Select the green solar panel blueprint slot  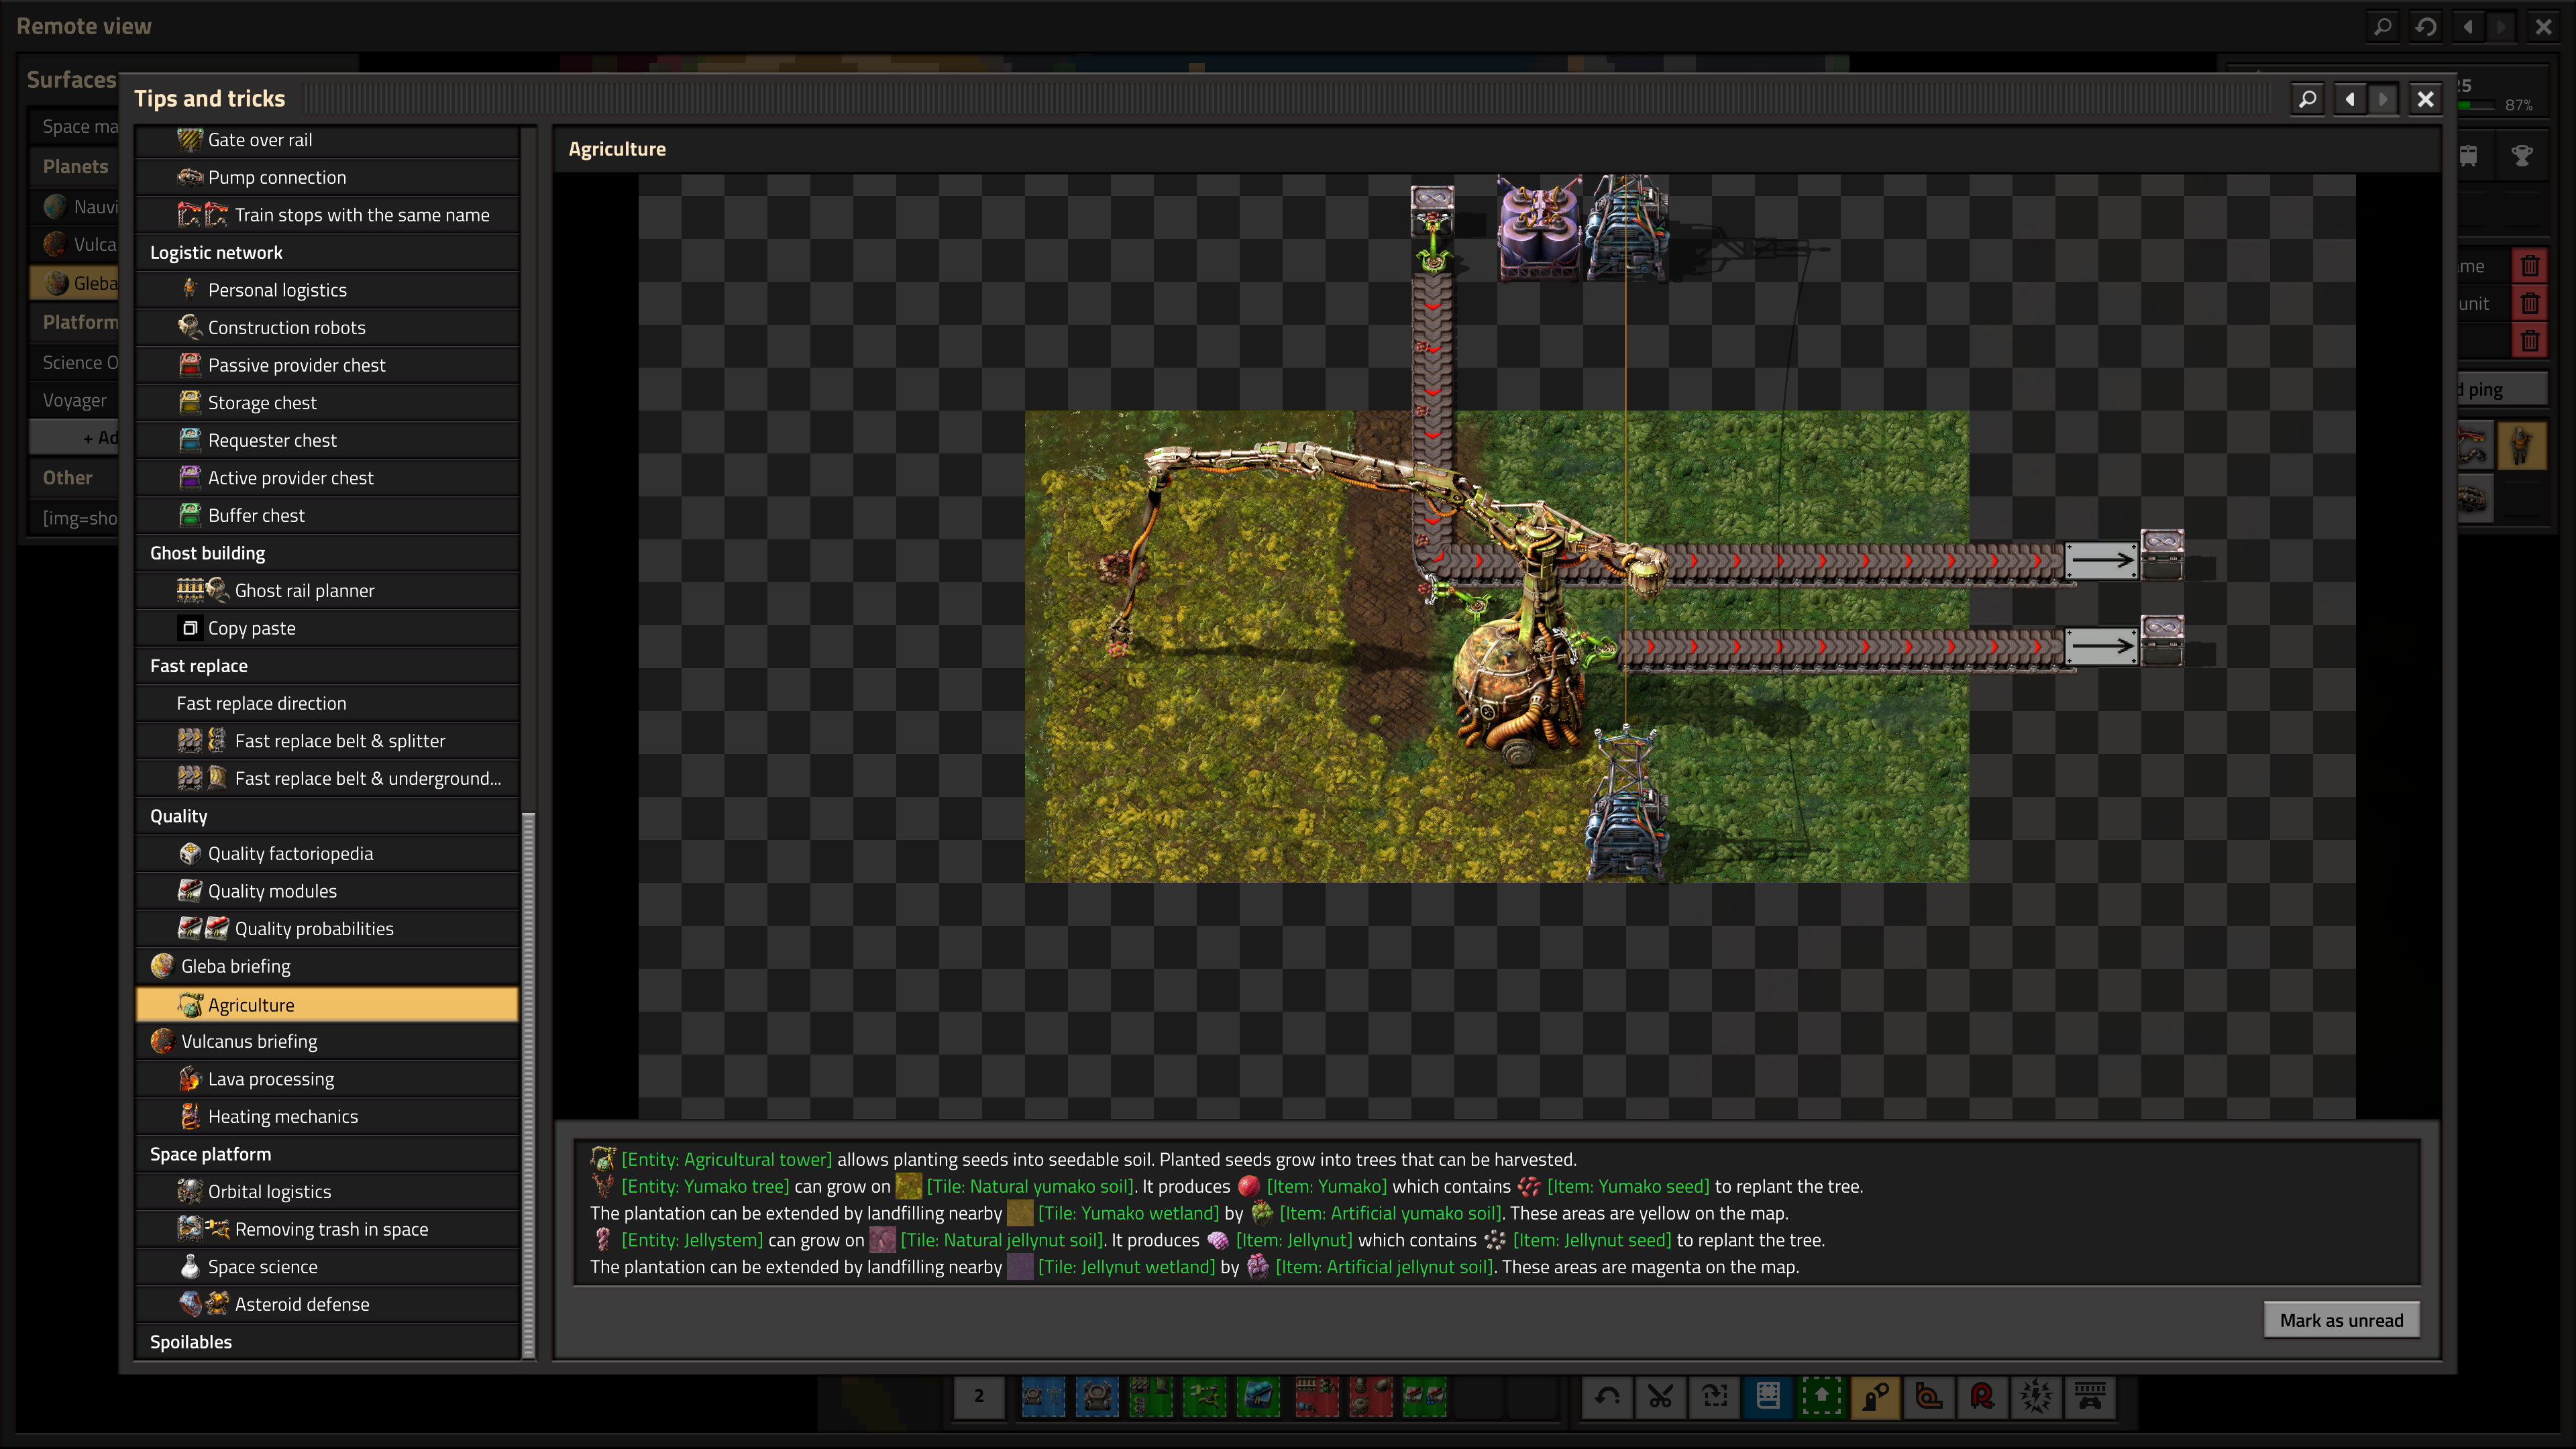[1259, 1396]
